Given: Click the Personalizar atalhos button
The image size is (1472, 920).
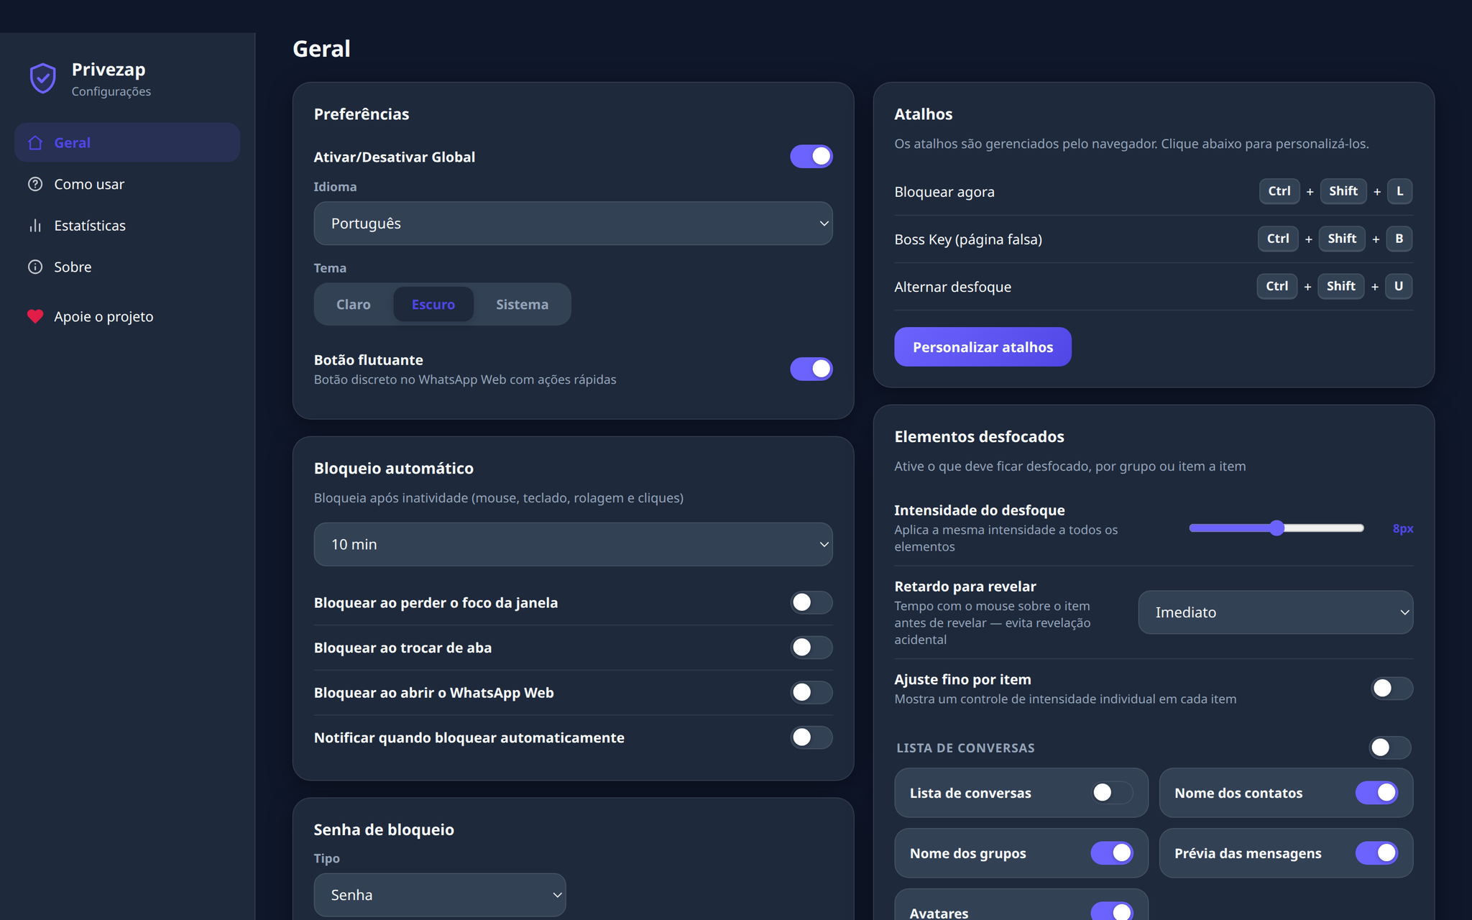Looking at the screenshot, I should coord(983,347).
